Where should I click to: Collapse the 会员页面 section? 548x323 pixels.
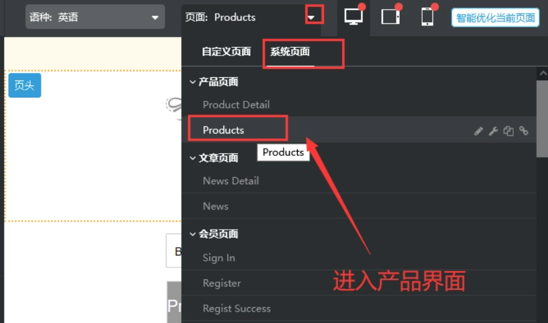[x=192, y=234]
